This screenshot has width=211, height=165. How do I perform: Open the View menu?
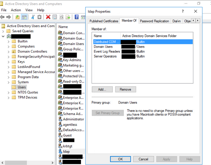pos(29,10)
